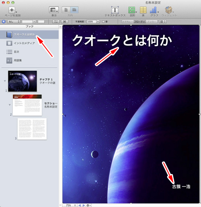Open the empty line-width combo box
This screenshot has width=201, height=207.
coord(29,21)
